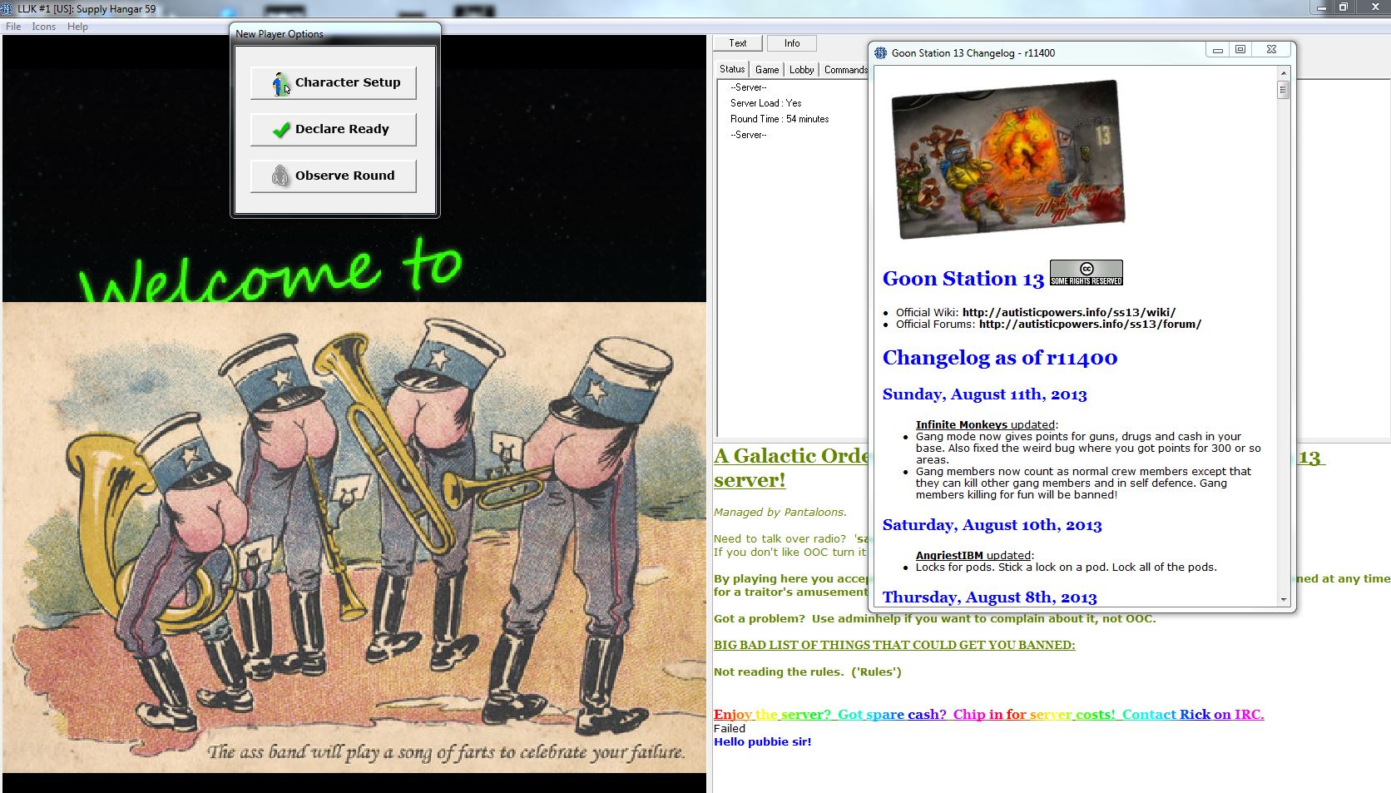This screenshot has height=793, width=1391.
Task: Click the Creative Commons Some Rights Reserved badge
Action: (x=1086, y=273)
